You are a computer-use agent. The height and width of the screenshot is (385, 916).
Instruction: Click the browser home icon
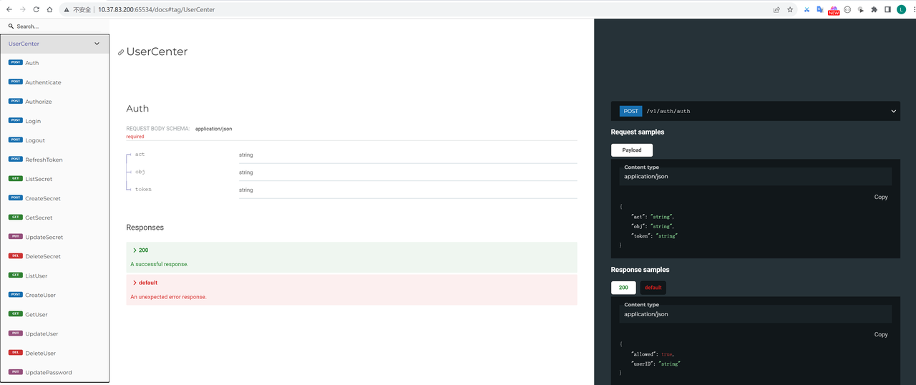click(x=49, y=10)
